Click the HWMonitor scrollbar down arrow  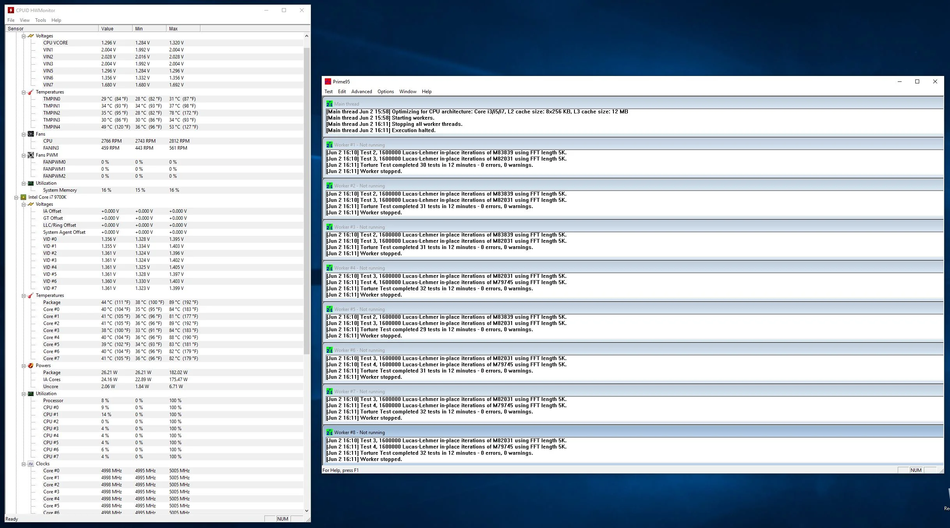coord(307,510)
